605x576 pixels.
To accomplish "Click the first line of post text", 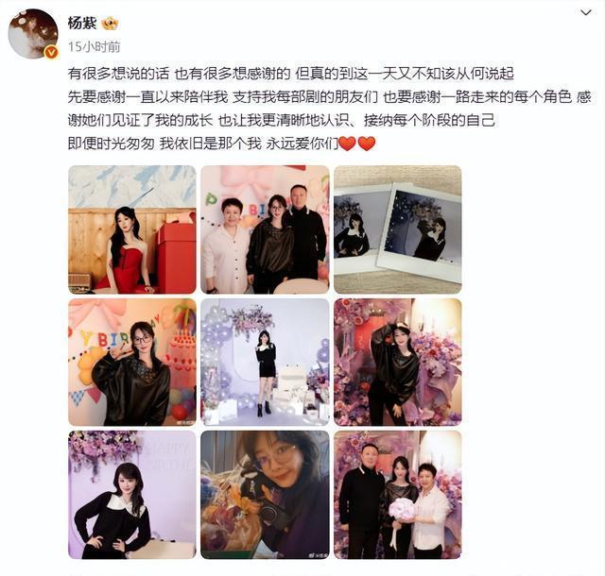I will coord(290,74).
